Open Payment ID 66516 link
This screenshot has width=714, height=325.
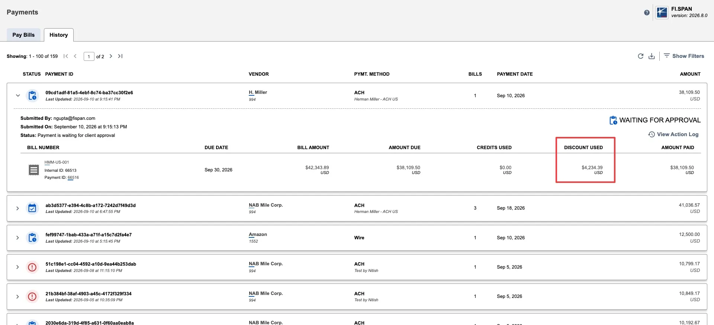(x=73, y=178)
